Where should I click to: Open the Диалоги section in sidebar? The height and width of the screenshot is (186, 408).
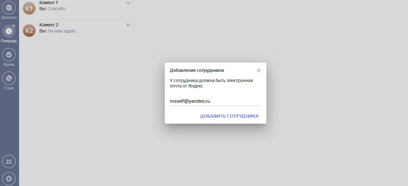pos(9,8)
